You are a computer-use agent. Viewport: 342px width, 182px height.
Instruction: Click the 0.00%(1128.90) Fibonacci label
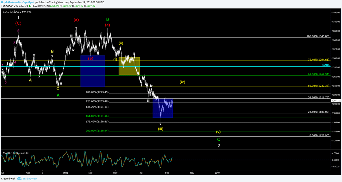click(x=320, y=135)
